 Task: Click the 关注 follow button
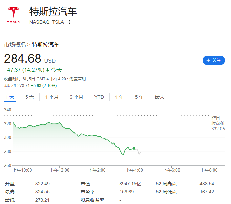click(213, 60)
